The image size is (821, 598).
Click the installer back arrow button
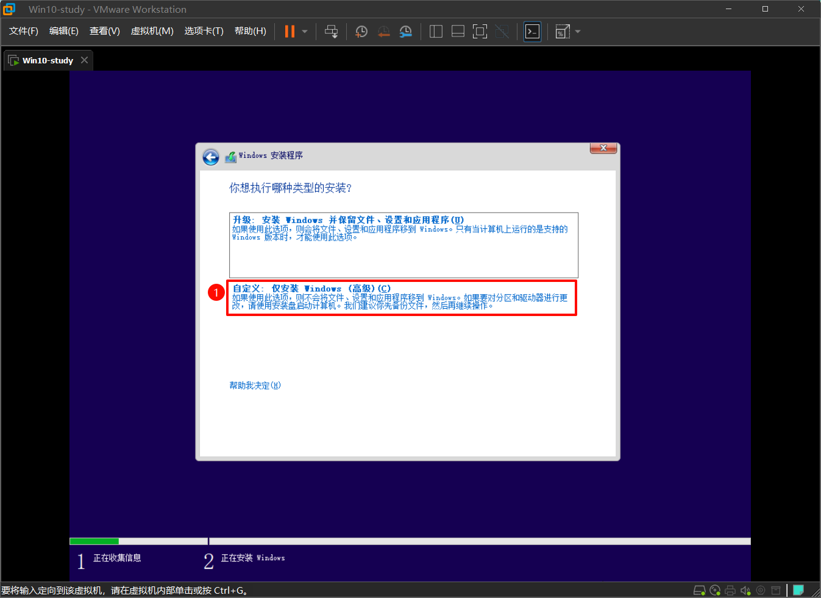tap(210, 157)
